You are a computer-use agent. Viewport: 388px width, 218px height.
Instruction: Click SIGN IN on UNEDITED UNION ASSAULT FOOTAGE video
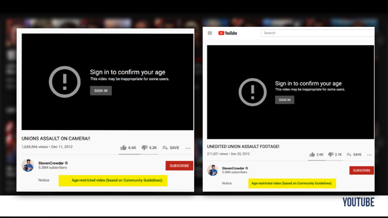click(x=285, y=100)
